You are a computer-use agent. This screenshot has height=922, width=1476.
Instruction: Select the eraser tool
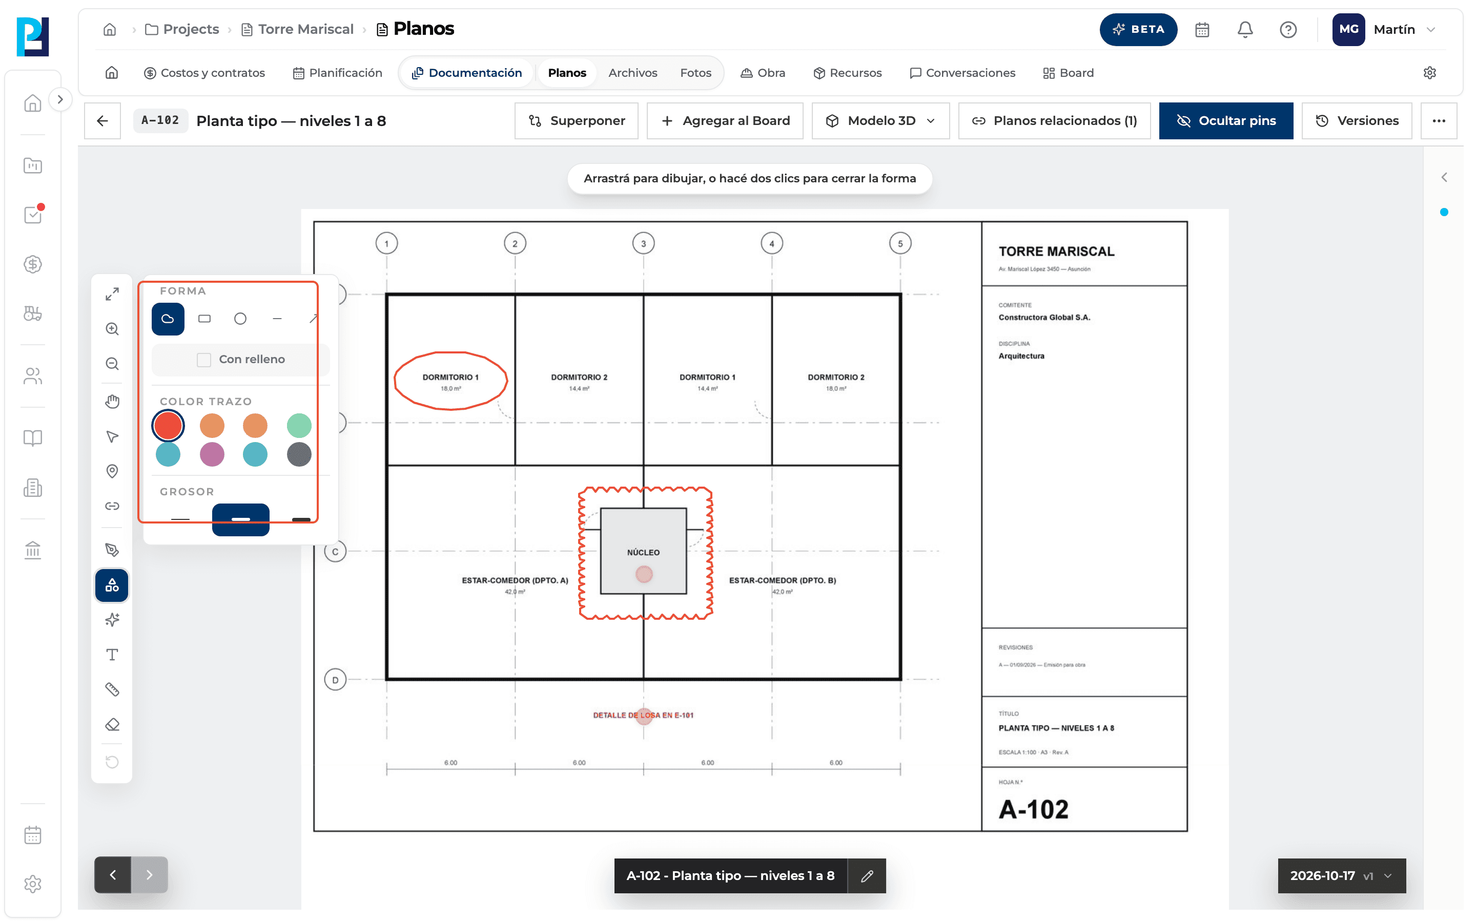coord(112,725)
